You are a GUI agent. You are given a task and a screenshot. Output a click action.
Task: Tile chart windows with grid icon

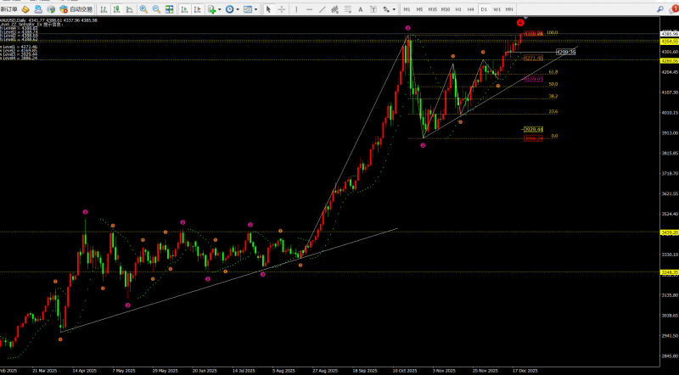tap(170, 8)
